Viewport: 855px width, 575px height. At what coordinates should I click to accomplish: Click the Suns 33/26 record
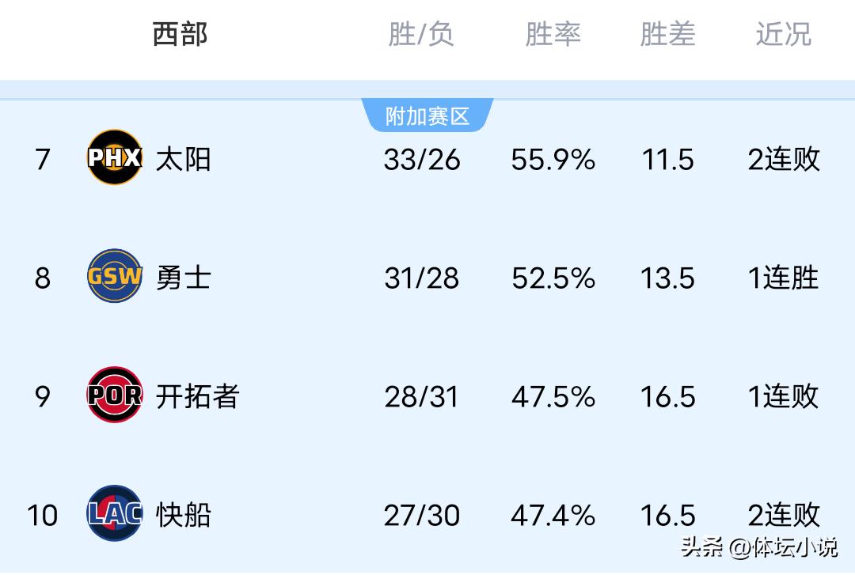click(422, 160)
